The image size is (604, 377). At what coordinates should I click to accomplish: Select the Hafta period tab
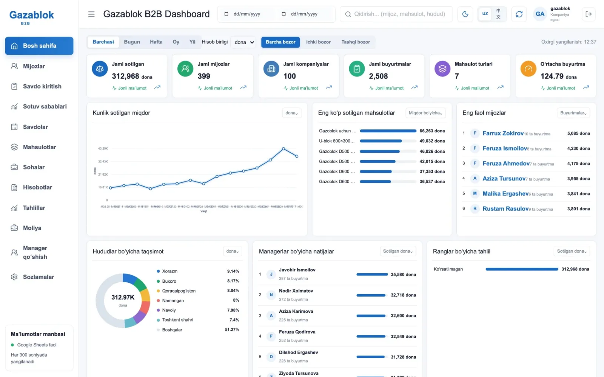[x=156, y=42]
